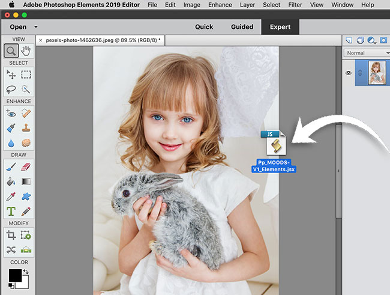Select the Smart Brush tool
The image size is (390, 295).
(x=11, y=128)
